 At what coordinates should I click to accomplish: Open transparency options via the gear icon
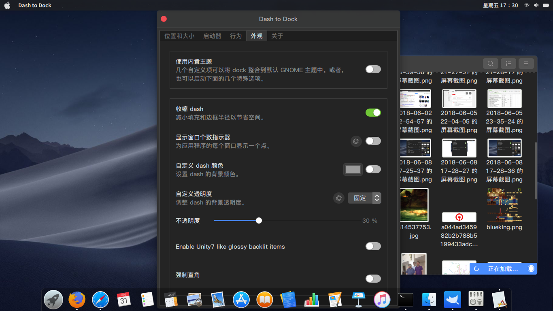pos(339,198)
